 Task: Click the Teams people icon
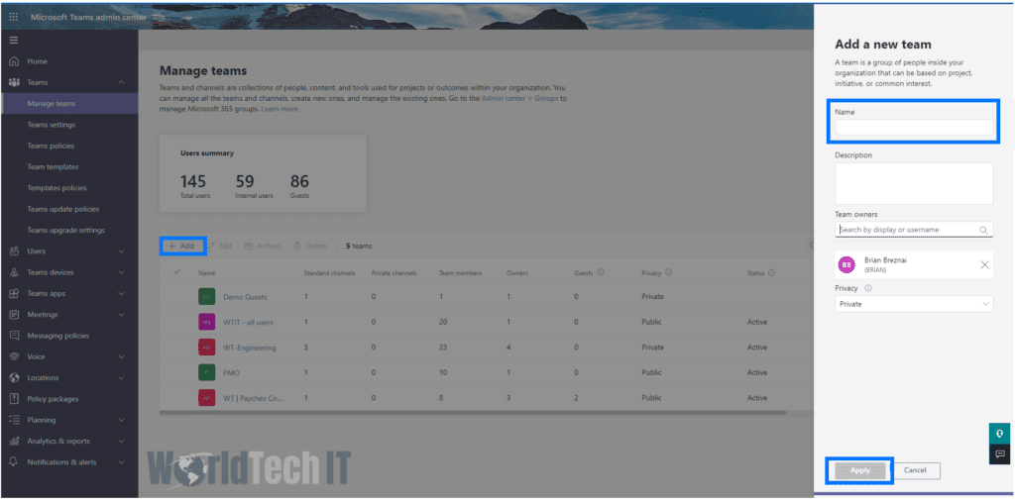(x=14, y=83)
